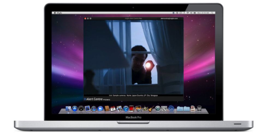Click the Time Machine menu bar icon
Image resolution: width=267 pixels, height=136 pixels.
[177, 13]
